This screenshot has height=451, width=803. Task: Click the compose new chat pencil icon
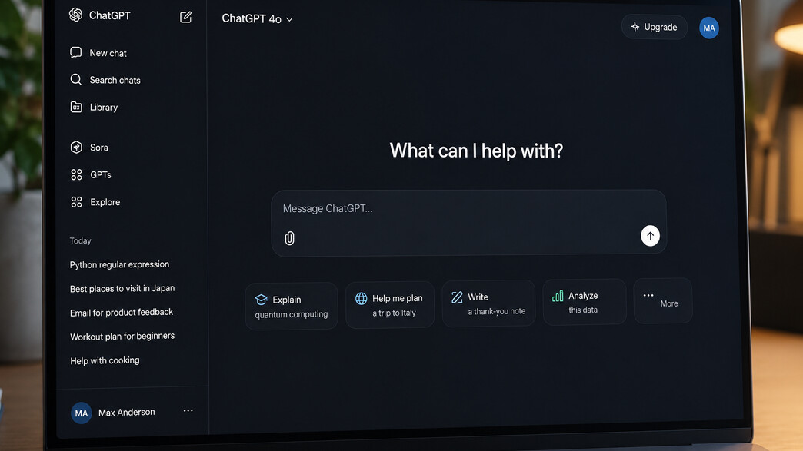pyautogui.click(x=186, y=17)
